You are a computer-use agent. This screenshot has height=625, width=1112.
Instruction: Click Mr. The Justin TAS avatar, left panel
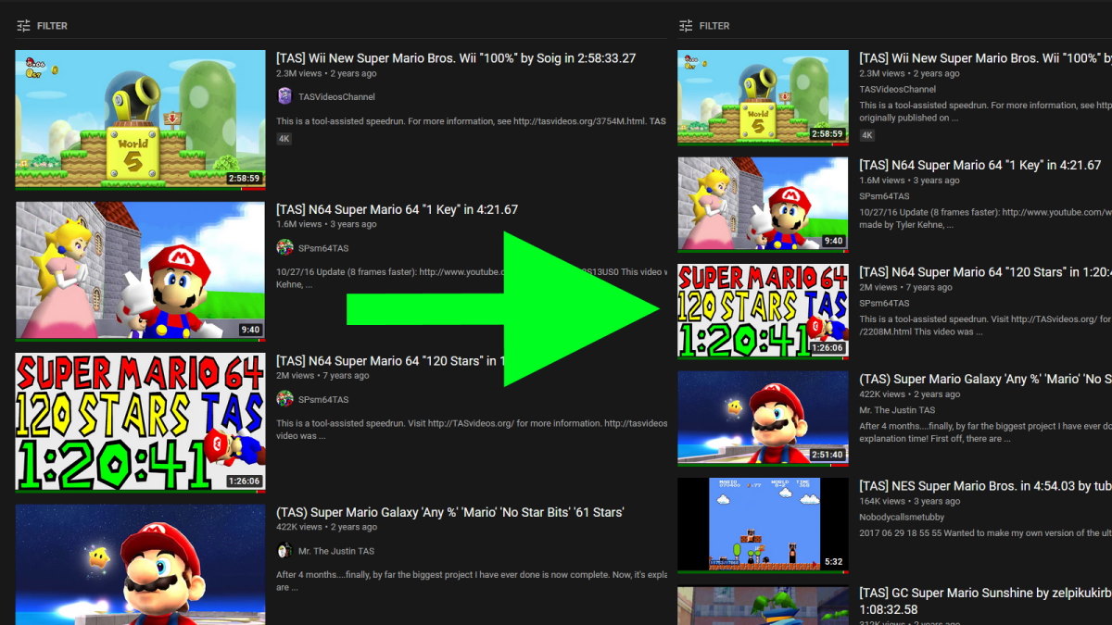click(x=284, y=551)
